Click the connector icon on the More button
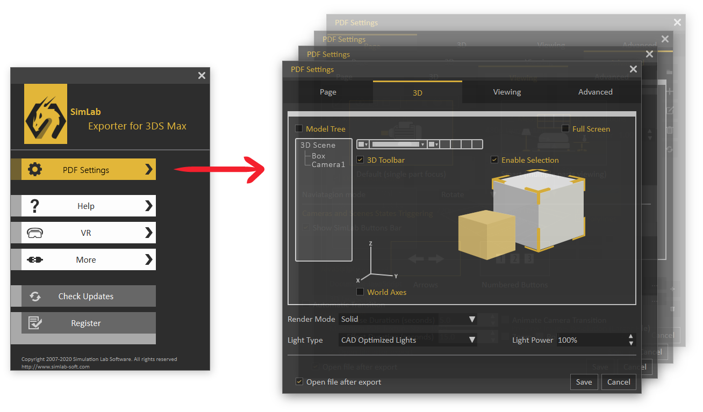This screenshot has height=412, width=703. [35, 259]
